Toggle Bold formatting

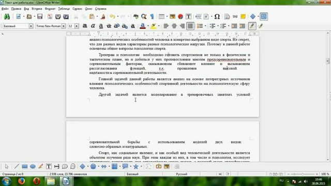pyautogui.click(x=85, y=26)
